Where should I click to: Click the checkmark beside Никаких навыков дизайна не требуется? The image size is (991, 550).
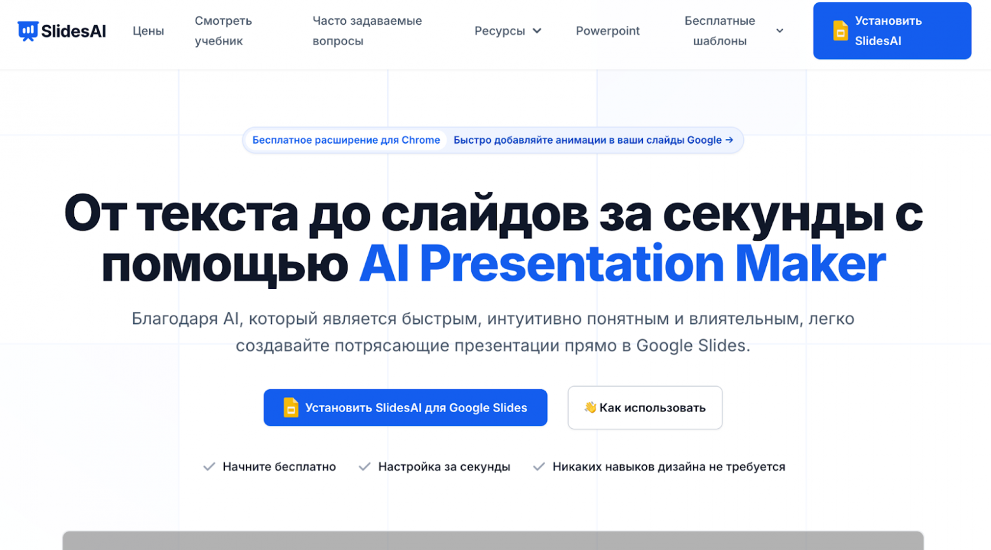(539, 466)
